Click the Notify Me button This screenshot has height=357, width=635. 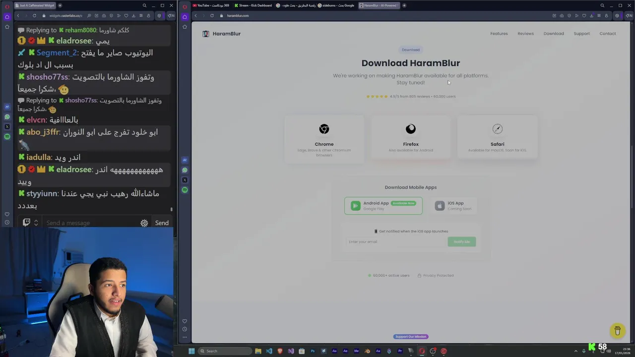461,241
